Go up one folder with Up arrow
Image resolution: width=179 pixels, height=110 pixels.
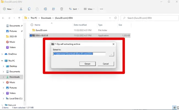[x=19, y=18]
